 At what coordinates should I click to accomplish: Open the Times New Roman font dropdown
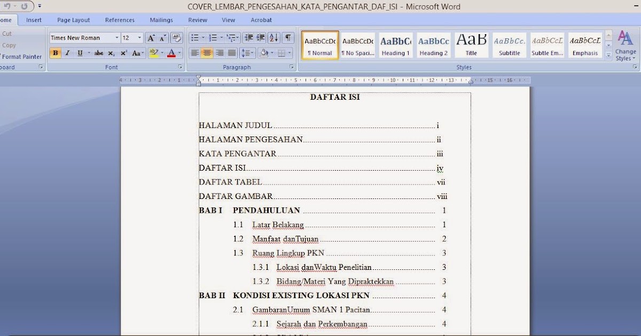point(117,38)
